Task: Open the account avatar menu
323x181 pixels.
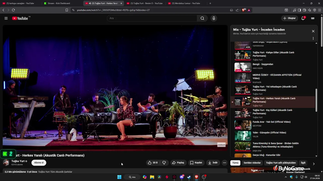Action: coord(313,18)
